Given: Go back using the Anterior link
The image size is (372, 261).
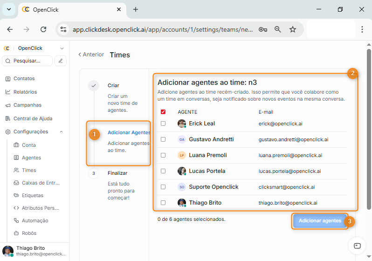Looking at the screenshot, I should coord(91,55).
